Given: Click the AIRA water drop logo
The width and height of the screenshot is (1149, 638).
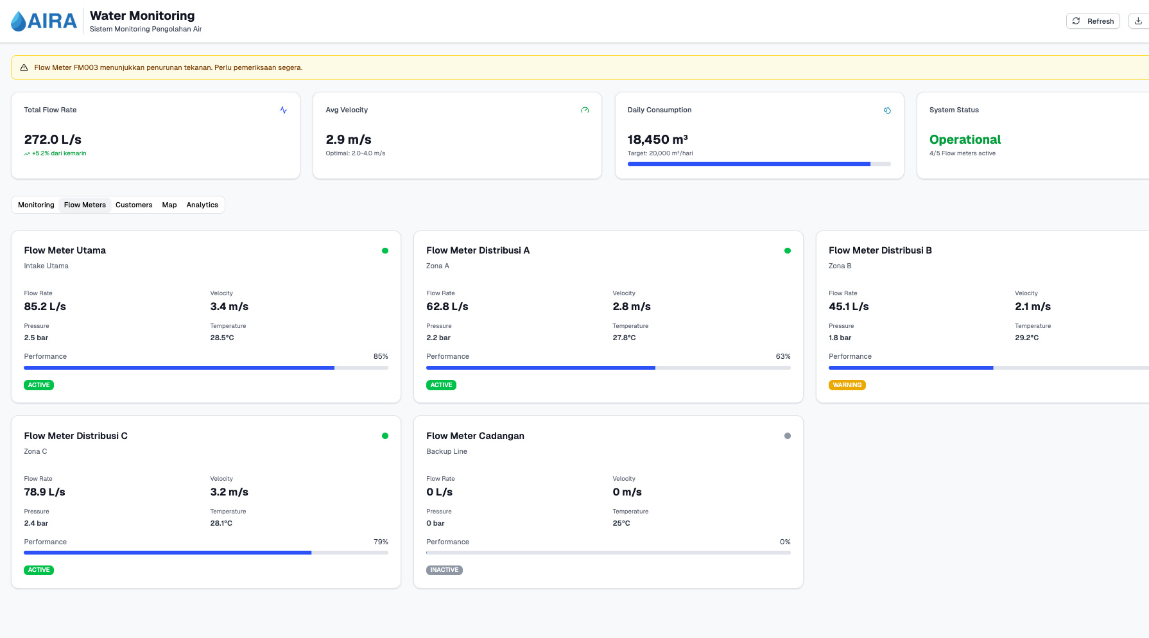Looking at the screenshot, I should tap(19, 21).
